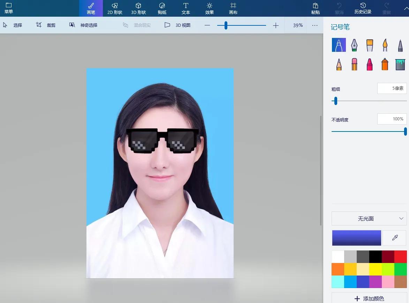The height and width of the screenshot is (303, 409).
Task: Click the ellipsis for more zoom options
Action: coord(315,25)
